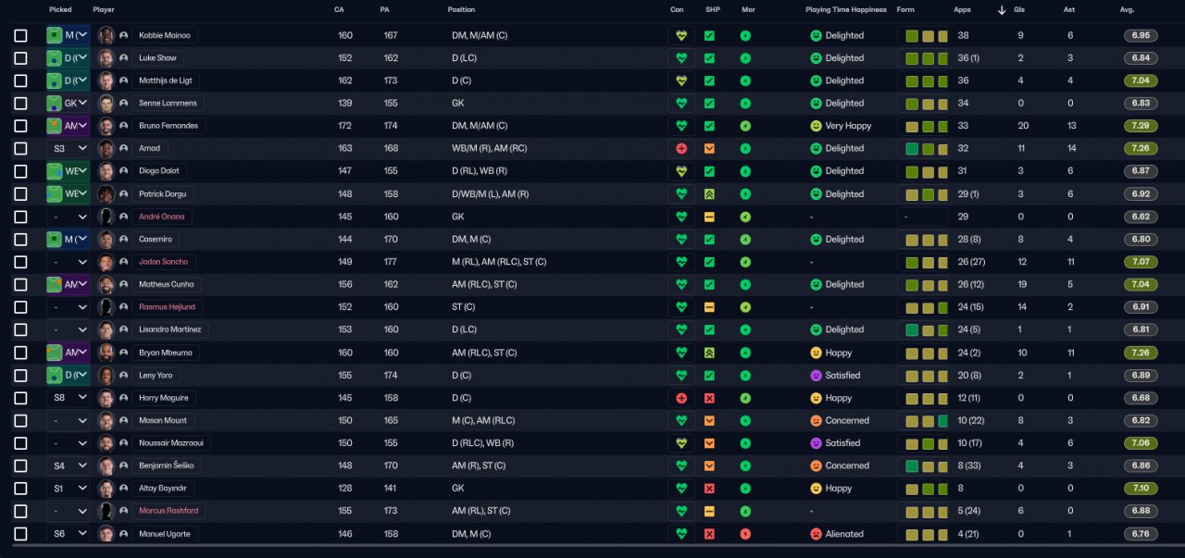Click Bryan Mbeumo's sharpness double-chevron icon
Viewport: 1185px width, 558px height.
[x=709, y=353]
